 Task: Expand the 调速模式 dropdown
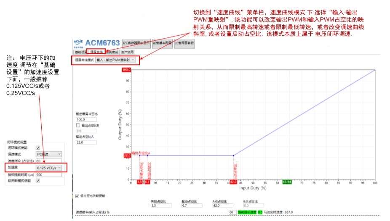point(49,154)
